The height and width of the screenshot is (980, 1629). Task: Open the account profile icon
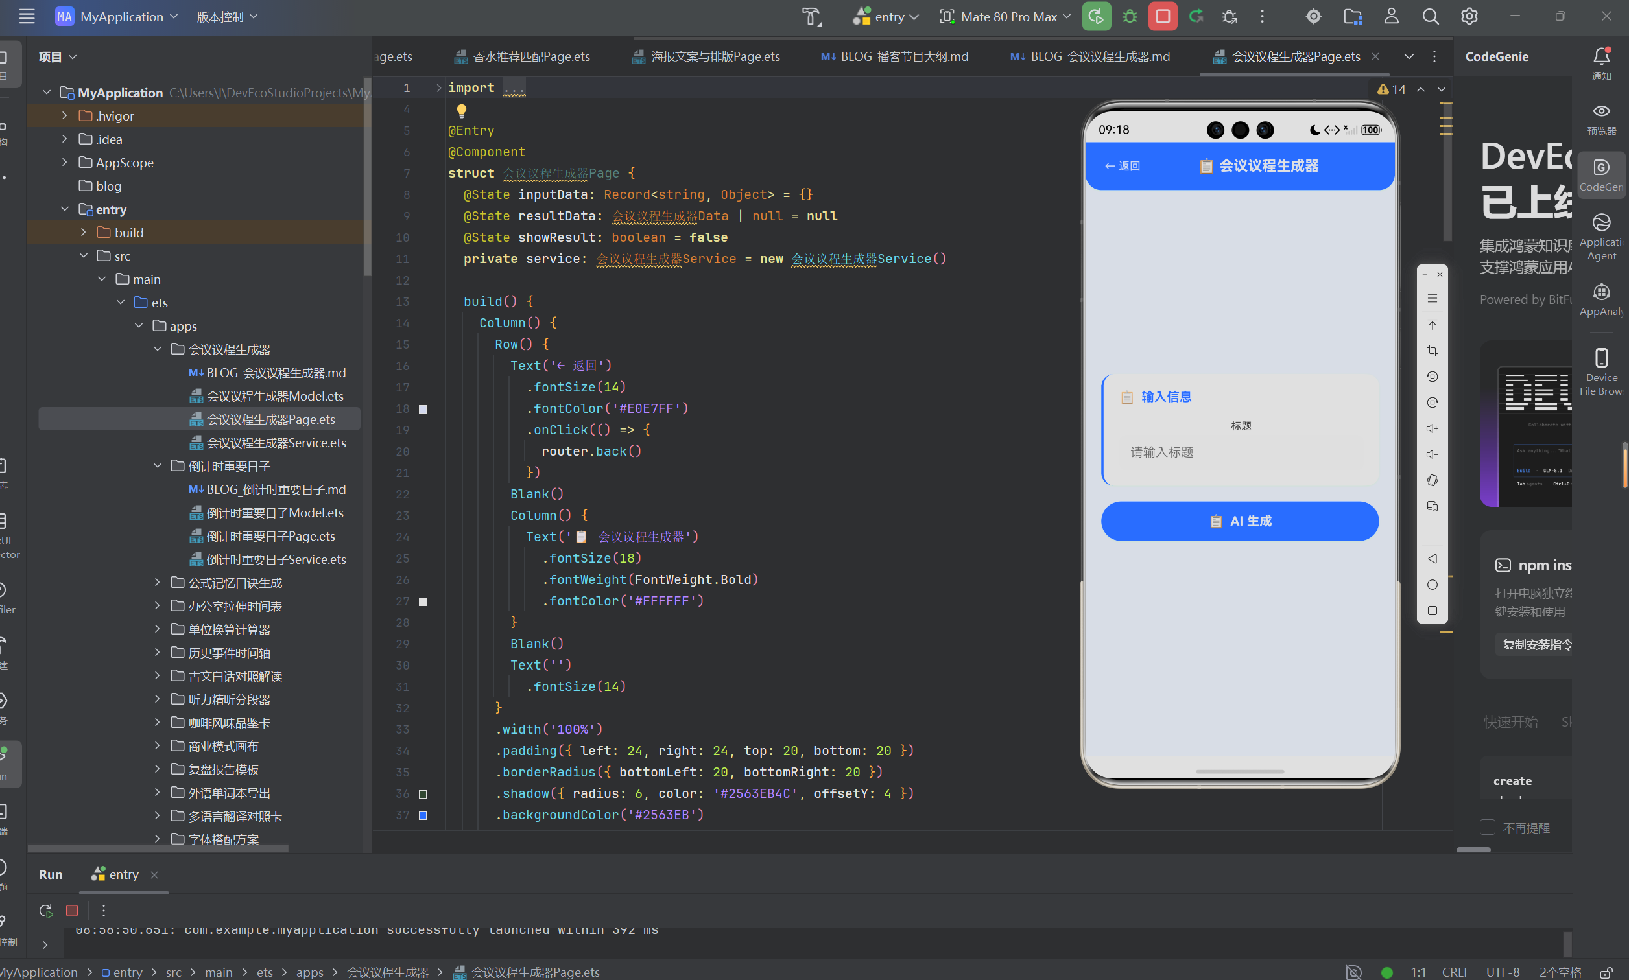click(1391, 16)
